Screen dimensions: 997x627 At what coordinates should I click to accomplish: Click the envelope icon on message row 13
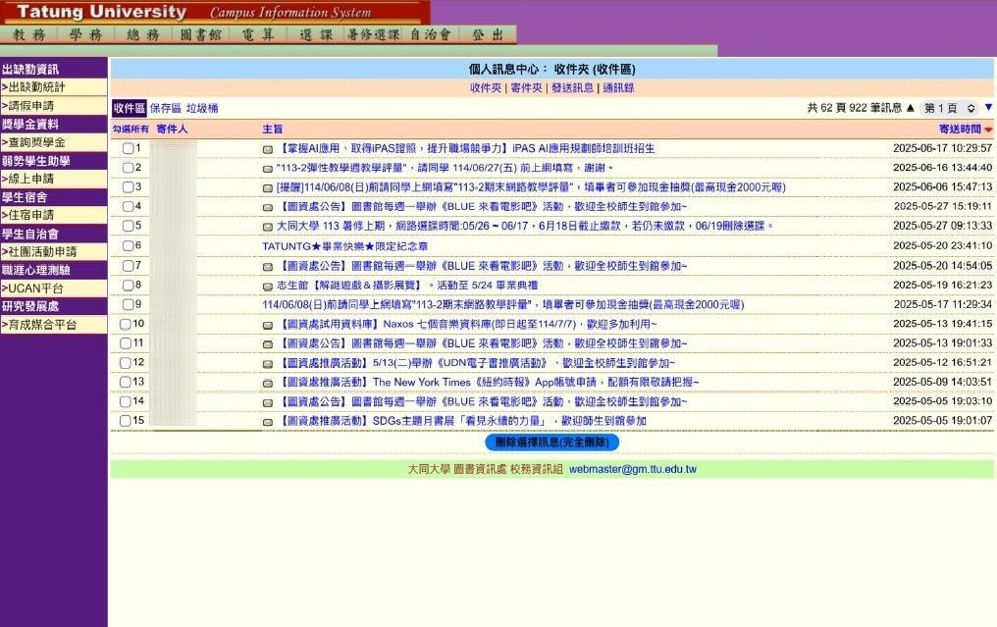[268, 383]
